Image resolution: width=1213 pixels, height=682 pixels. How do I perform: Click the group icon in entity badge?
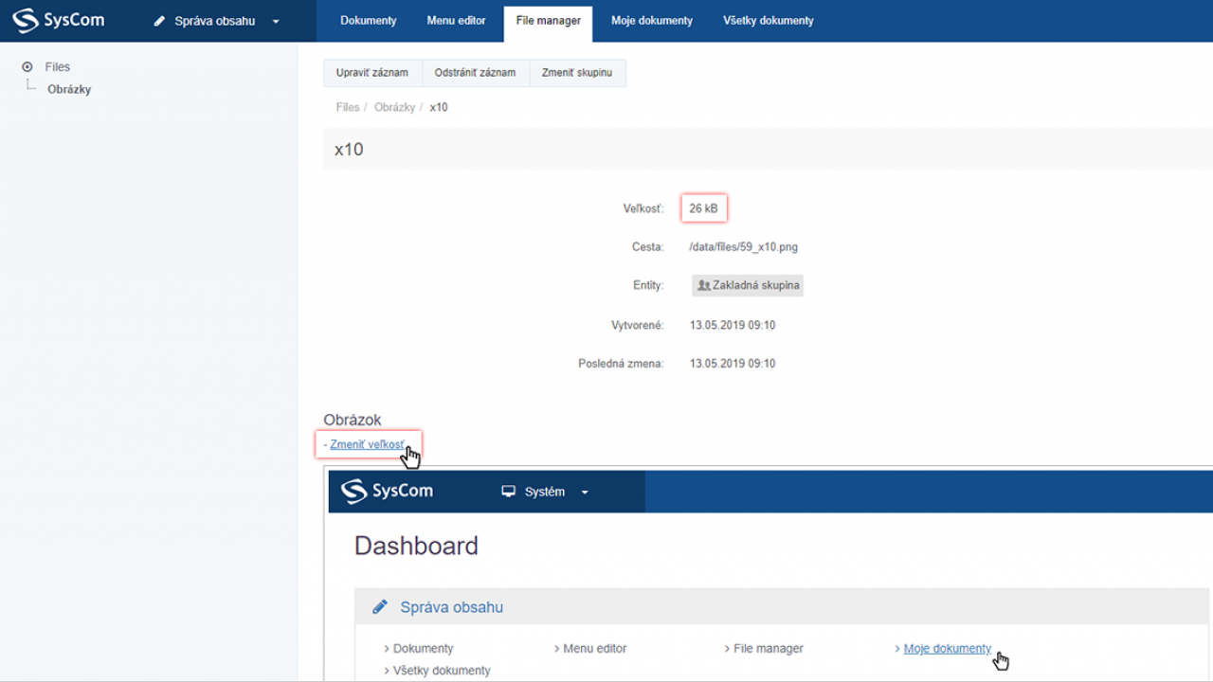coord(703,285)
